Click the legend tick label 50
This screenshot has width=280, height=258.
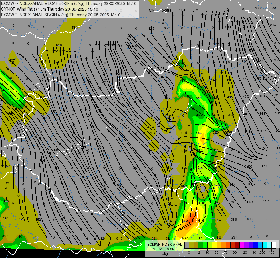click(217, 253)
